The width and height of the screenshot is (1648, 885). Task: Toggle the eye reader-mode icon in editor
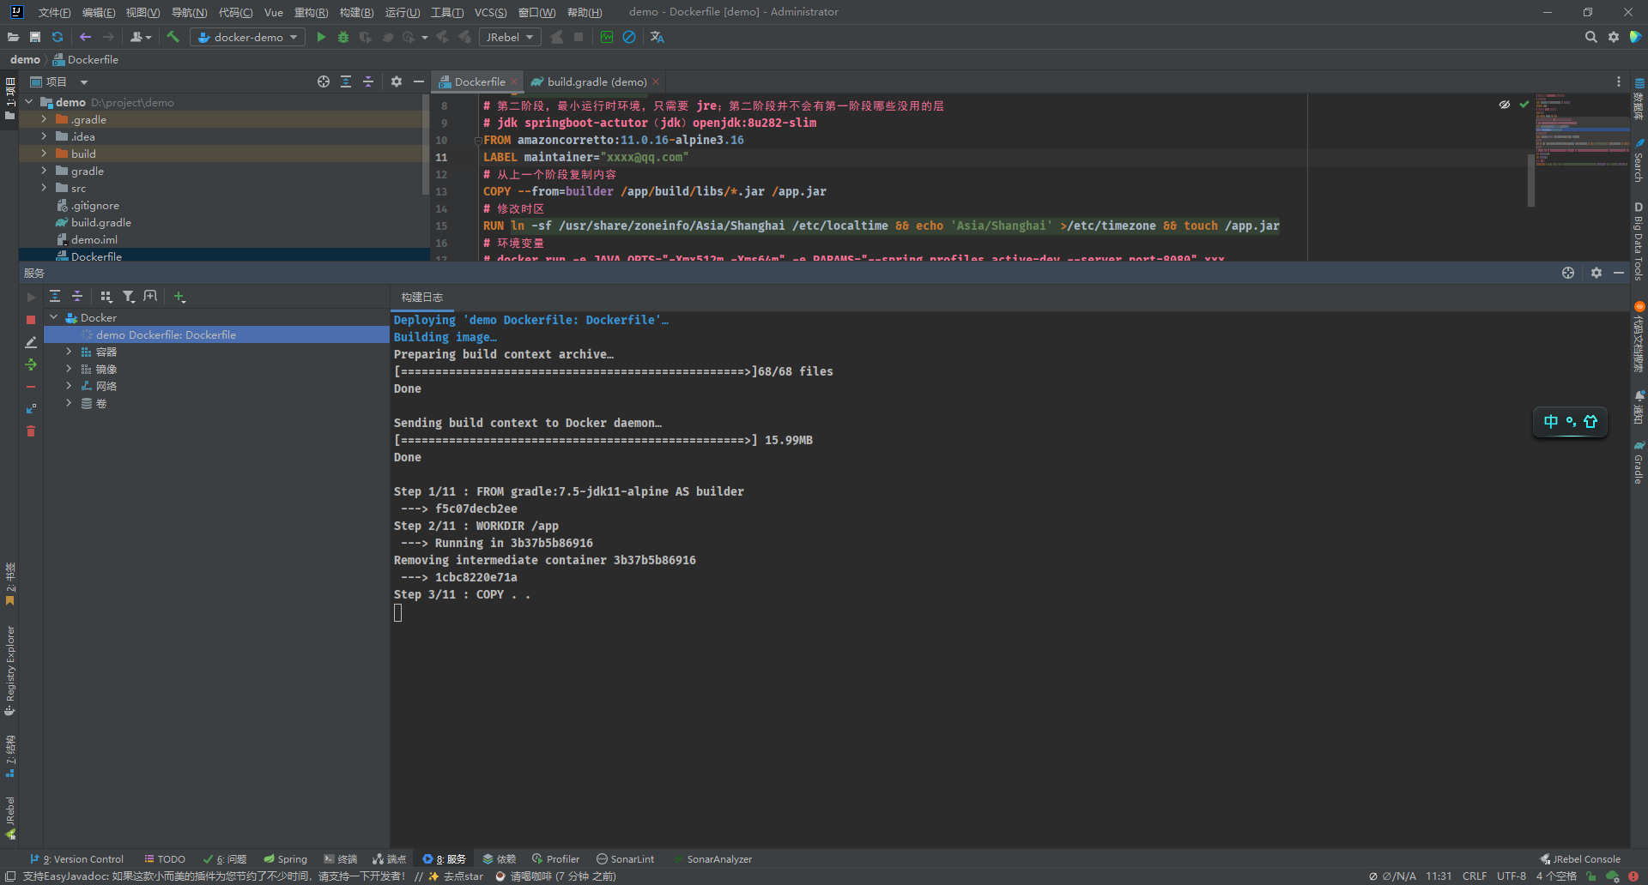click(x=1505, y=105)
